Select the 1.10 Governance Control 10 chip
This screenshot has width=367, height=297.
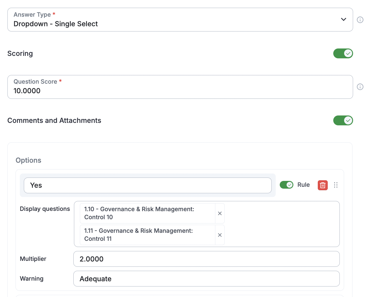pos(147,213)
